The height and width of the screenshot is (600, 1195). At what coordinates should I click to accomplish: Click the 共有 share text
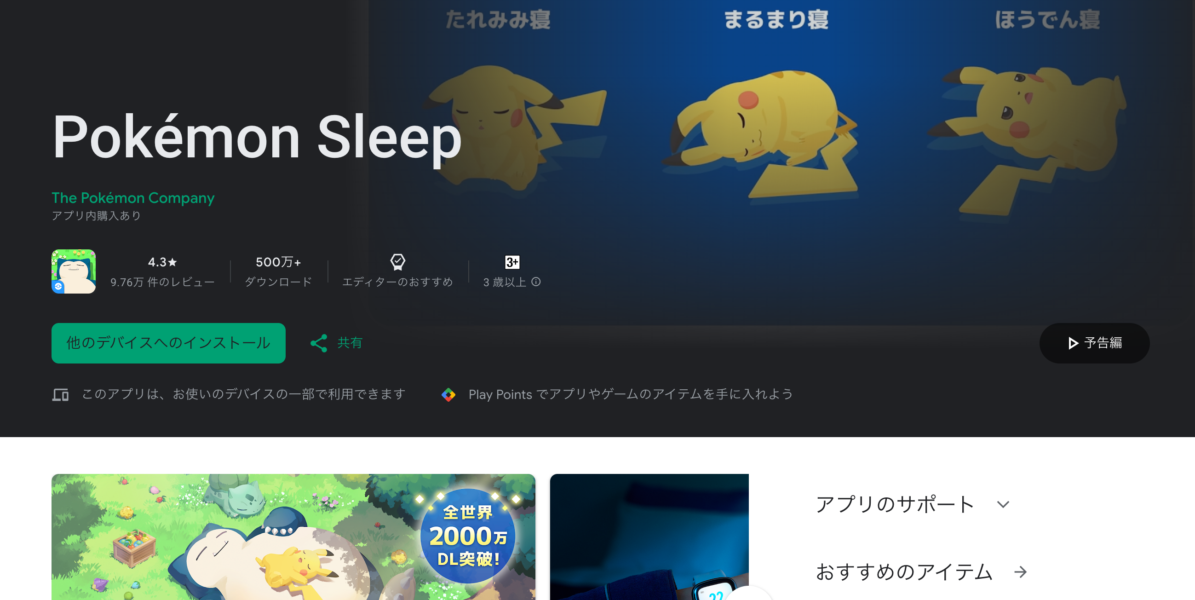click(350, 343)
